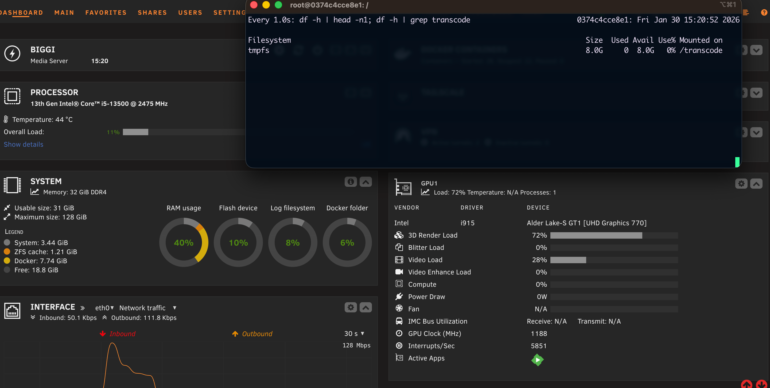Open the eth0 interface dropdown
The image size is (770, 388).
coord(104,308)
